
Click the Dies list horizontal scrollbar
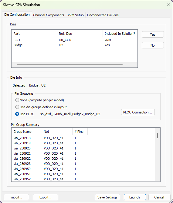pyautogui.click(x=70, y=65)
